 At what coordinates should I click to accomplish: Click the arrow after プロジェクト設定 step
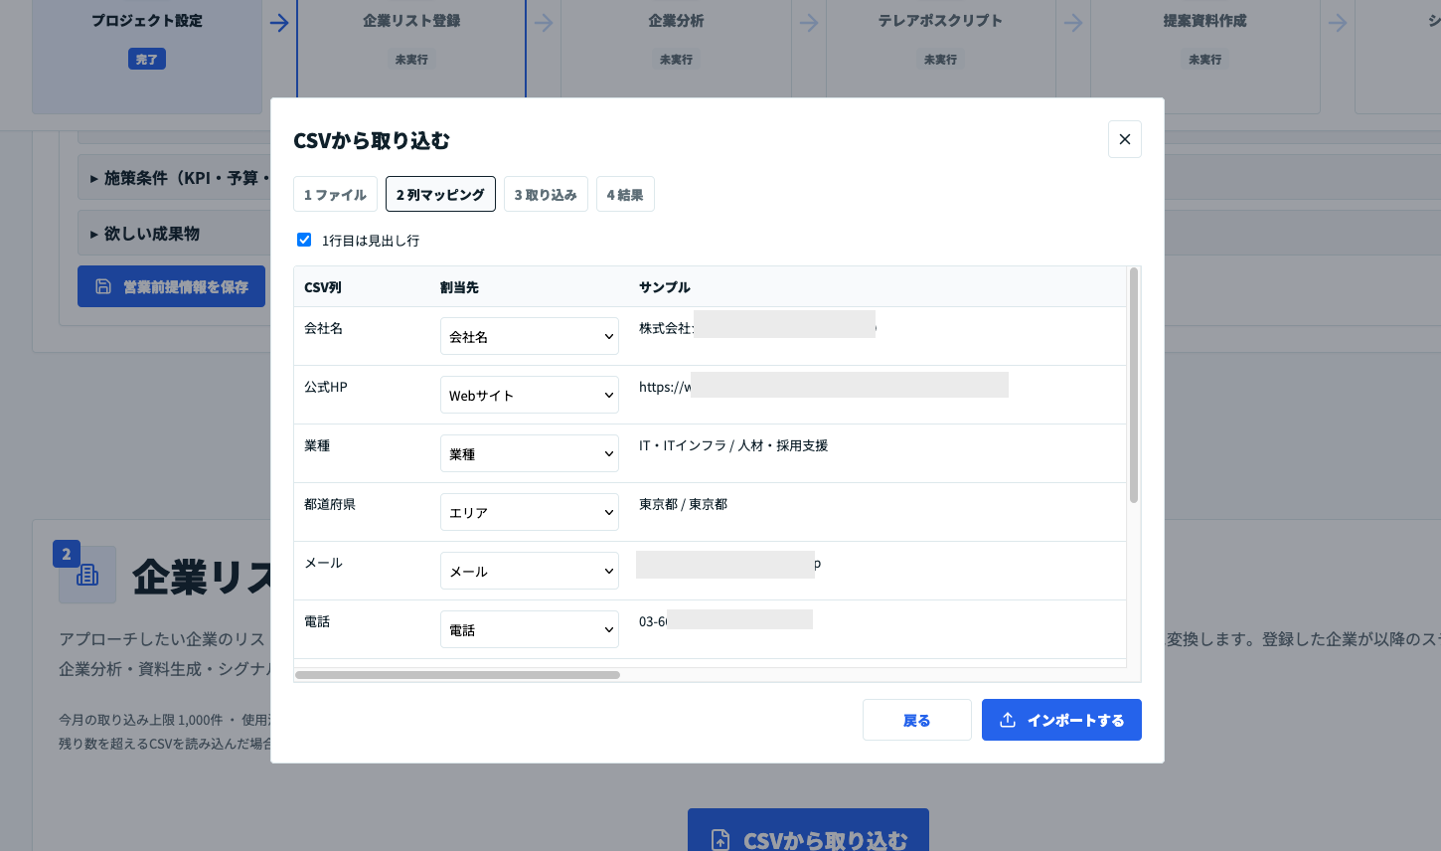point(279,22)
